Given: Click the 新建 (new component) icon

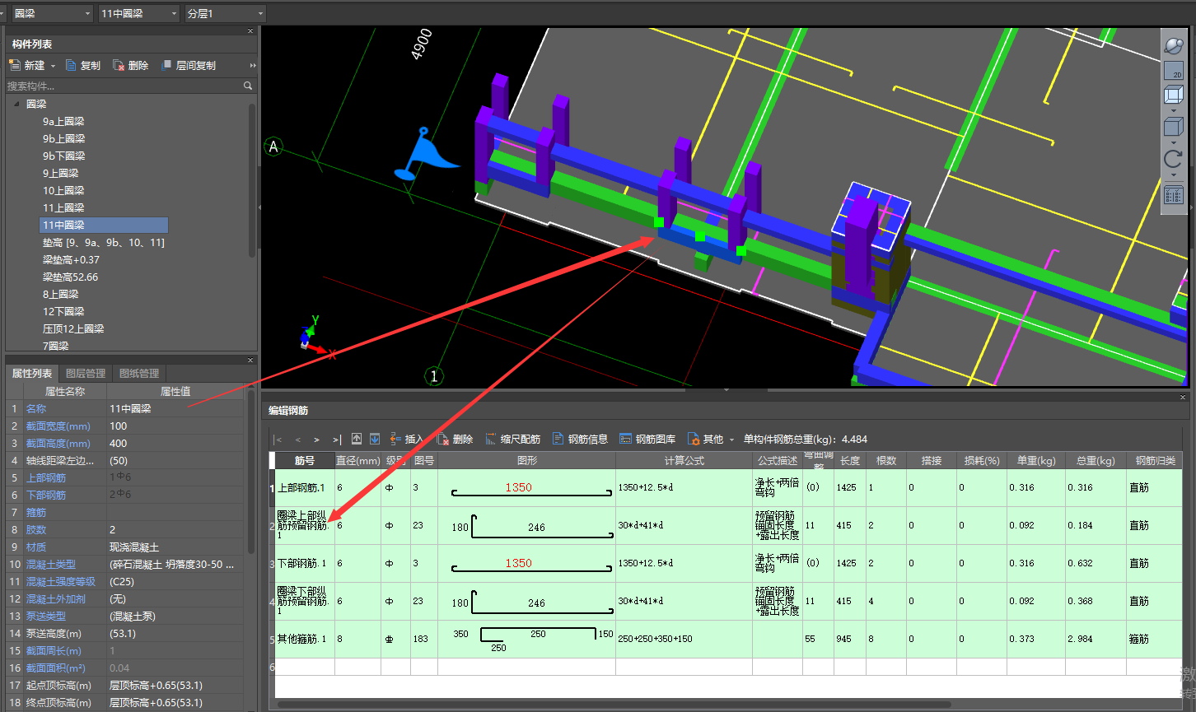Looking at the screenshot, I should tap(15, 65).
